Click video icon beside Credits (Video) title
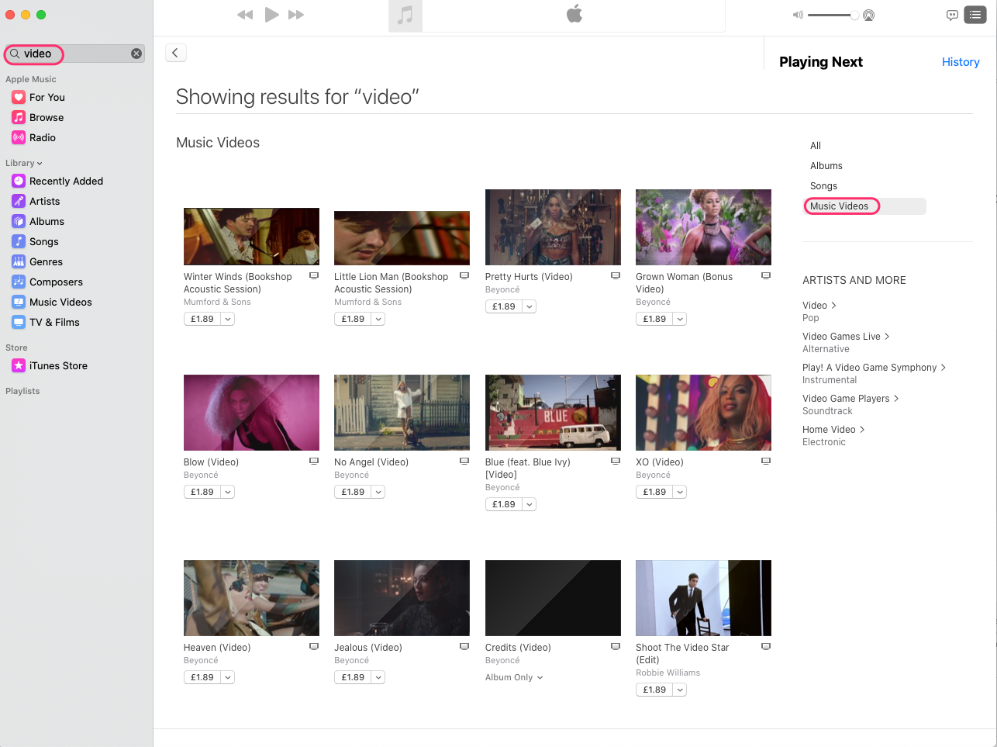The width and height of the screenshot is (997, 747). [x=616, y=646]
